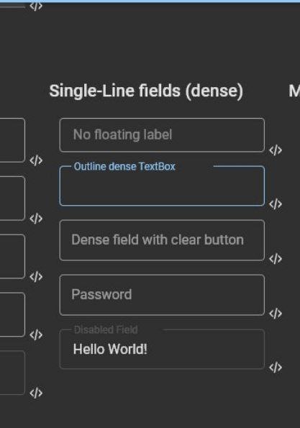Focus the second cut-off field in left column
300x428 pixels.
12,198
